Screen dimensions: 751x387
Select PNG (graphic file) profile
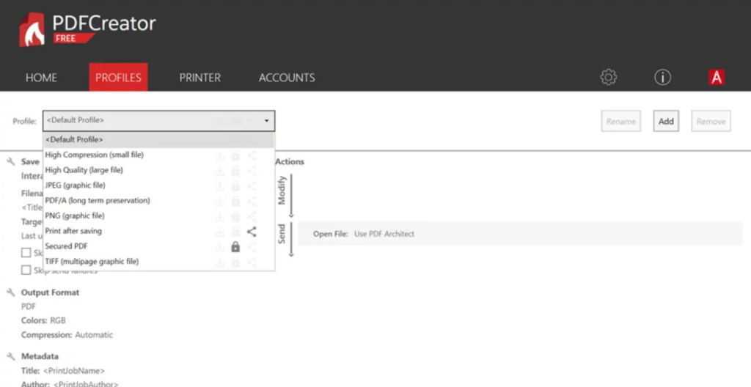click(x=158, y=216)
